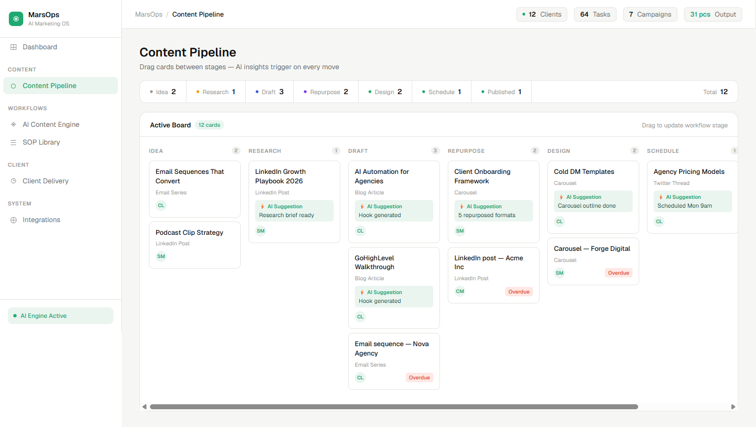Image resolution: width=756 pixels, height=427 pixels.
Task: Click the REPURPOSE column header
Action: (466, 151)
